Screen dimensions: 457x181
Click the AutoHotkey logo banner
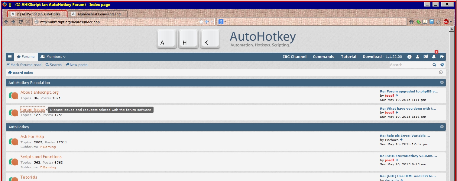(226, 39)
